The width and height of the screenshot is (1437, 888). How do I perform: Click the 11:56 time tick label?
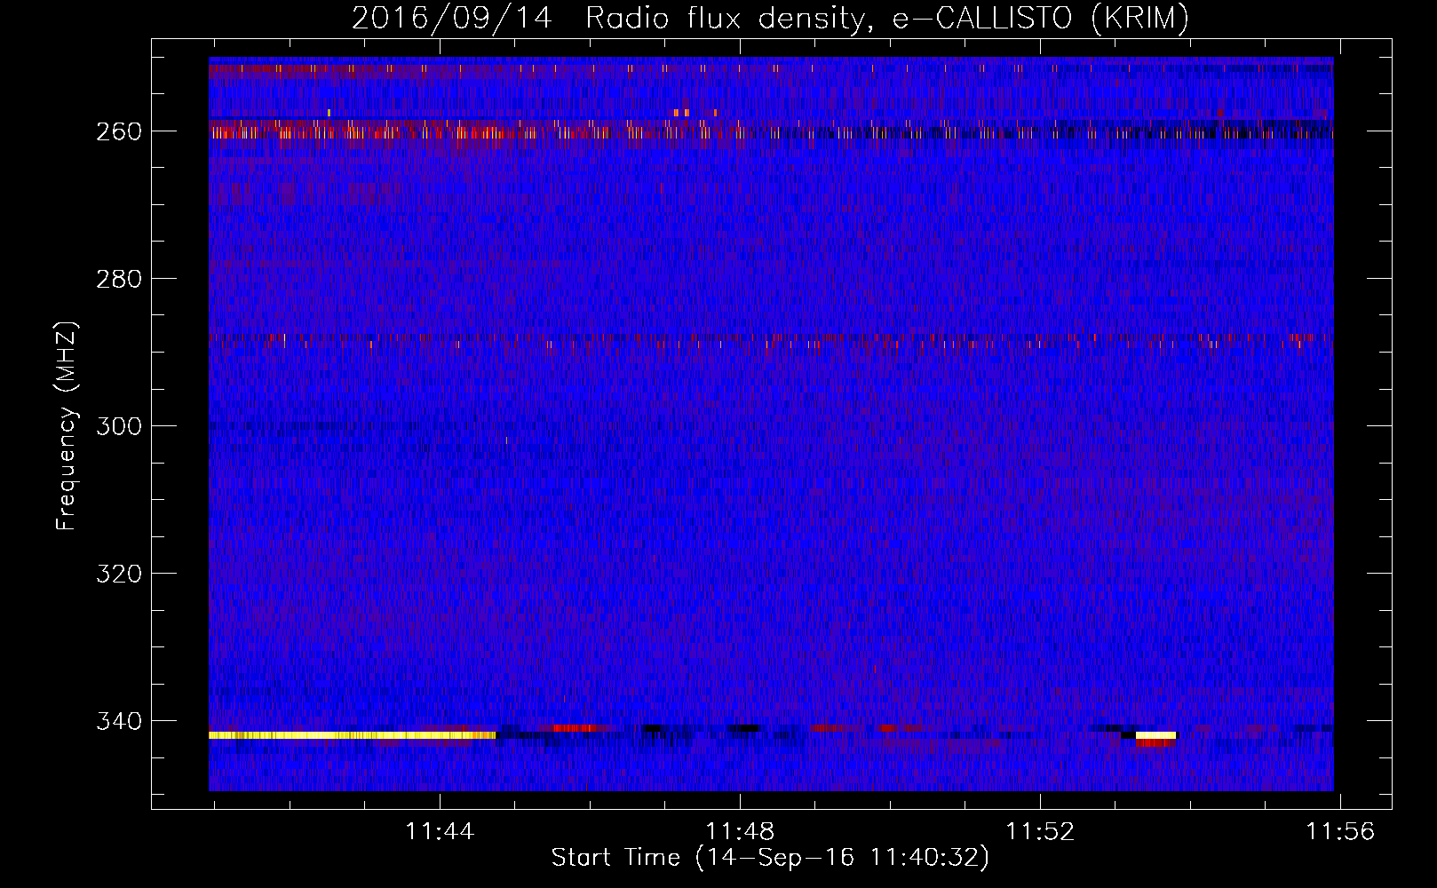pos(1340,831)
